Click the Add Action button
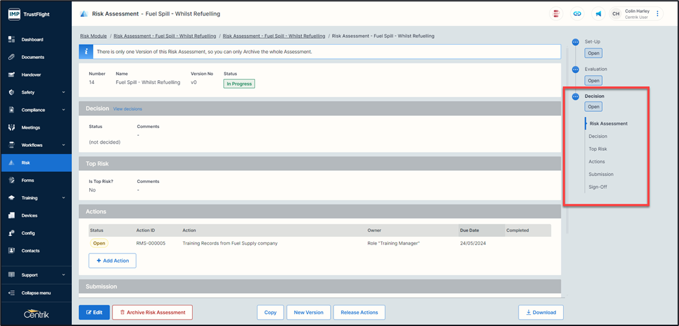 coord(113,261)
